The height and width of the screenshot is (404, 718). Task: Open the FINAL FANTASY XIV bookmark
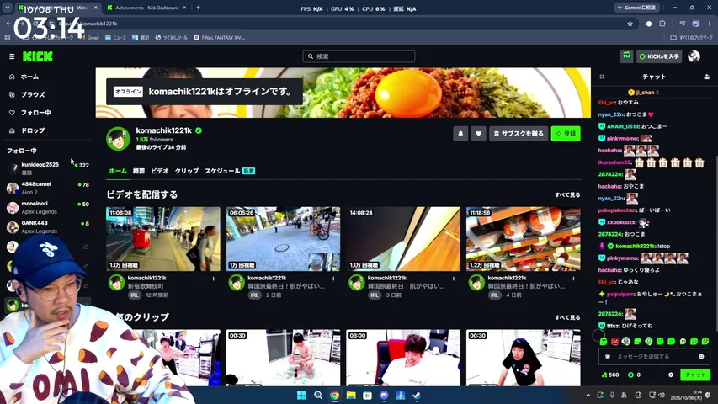click(220, 38)
